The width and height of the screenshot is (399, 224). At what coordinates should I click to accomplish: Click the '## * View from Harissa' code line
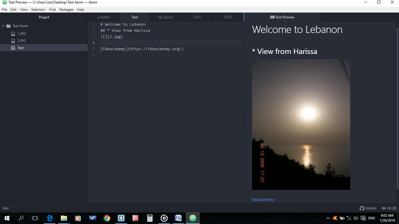125,31
